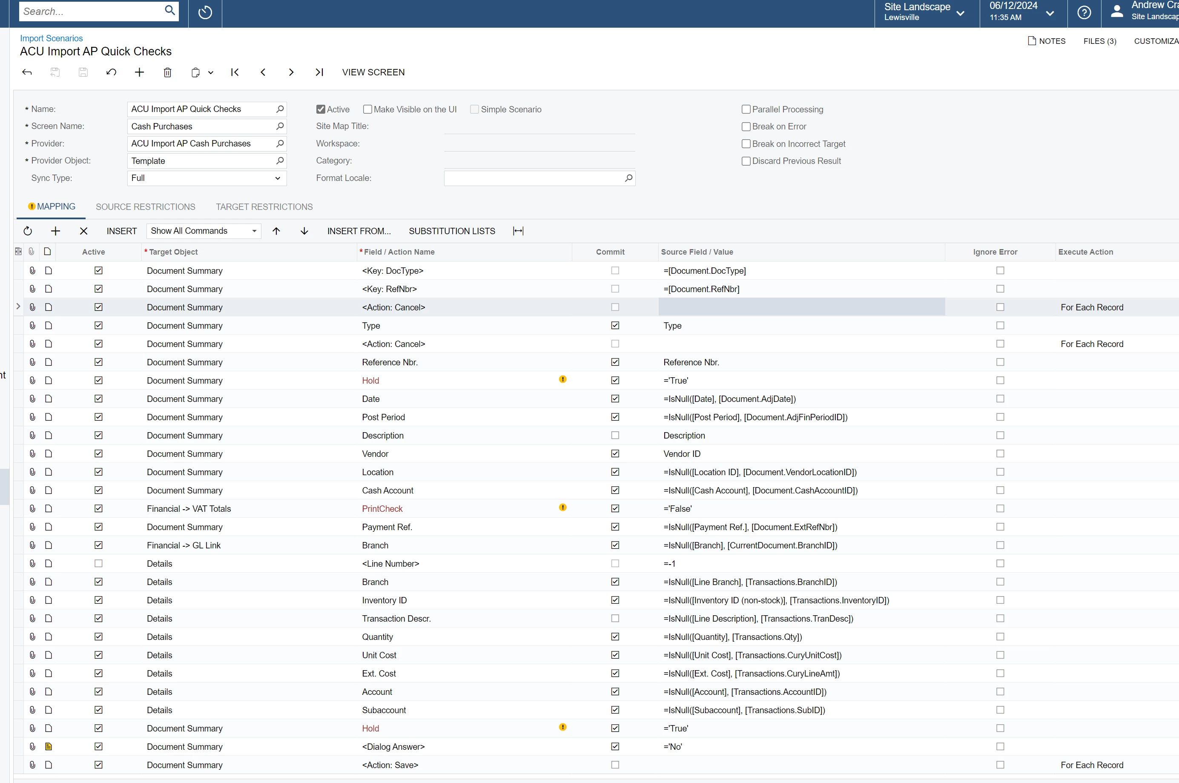The height and width of the screenshot is (783, 1179).
Task: Open the Target Restrictions tab
Action: pos(264,207)
